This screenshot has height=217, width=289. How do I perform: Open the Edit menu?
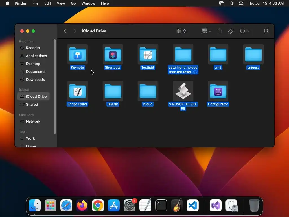[x=47, y=3]
